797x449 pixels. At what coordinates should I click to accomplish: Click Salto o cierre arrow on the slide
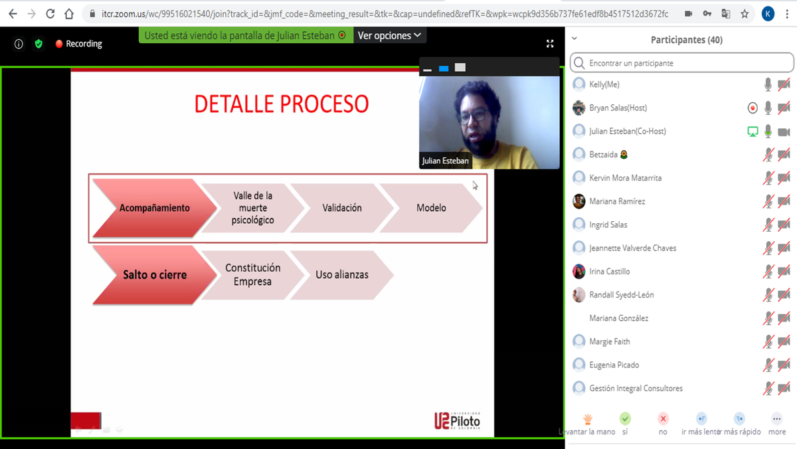tap(155, 274)
